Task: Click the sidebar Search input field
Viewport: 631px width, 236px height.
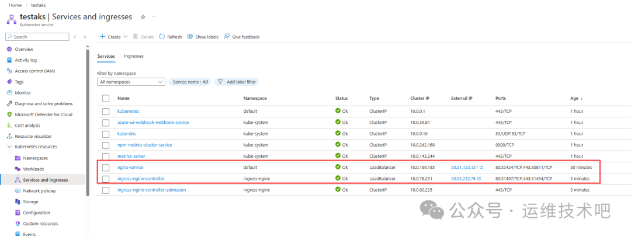Action: pos(37,37)
